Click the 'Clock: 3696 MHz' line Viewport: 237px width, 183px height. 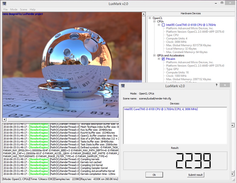click(176, 42)
